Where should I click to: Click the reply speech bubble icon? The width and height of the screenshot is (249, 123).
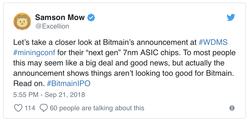44,108
